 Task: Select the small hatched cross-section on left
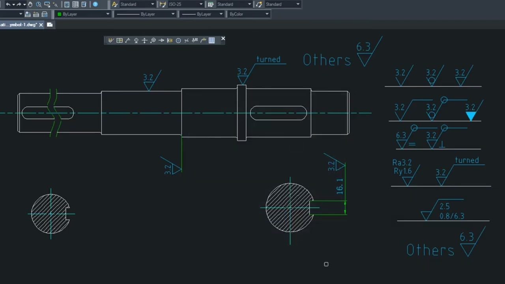point(50,214)
